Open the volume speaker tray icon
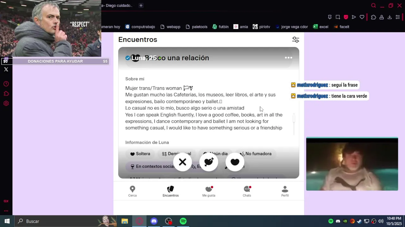The width and height of the screenshot is (405, 227). click(x=381, y=221)
